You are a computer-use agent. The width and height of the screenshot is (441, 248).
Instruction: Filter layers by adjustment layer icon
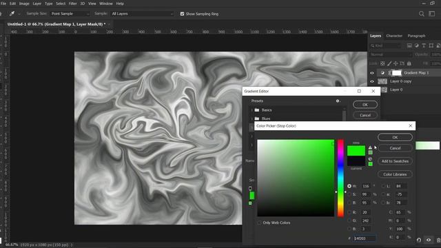click(x=416, y=45)
